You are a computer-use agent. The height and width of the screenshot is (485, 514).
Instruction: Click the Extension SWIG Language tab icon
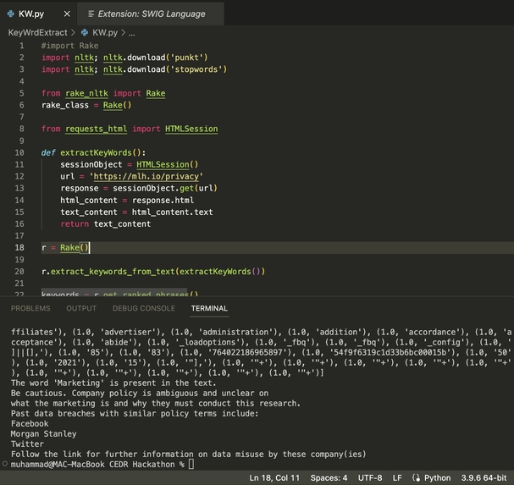pos(91,14)
